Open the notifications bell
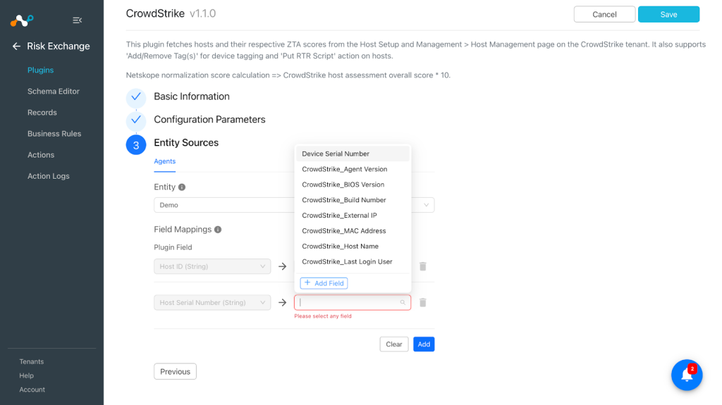722x405 pixels. (x=687, y=375)
